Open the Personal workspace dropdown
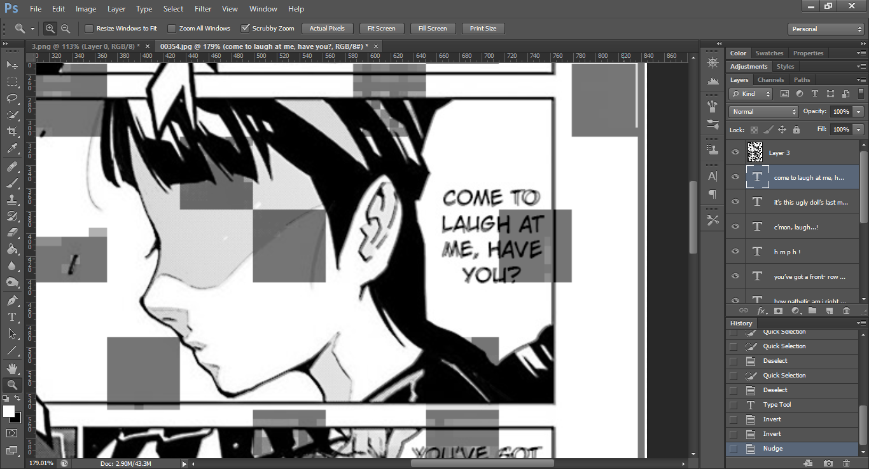 (826, 29)
